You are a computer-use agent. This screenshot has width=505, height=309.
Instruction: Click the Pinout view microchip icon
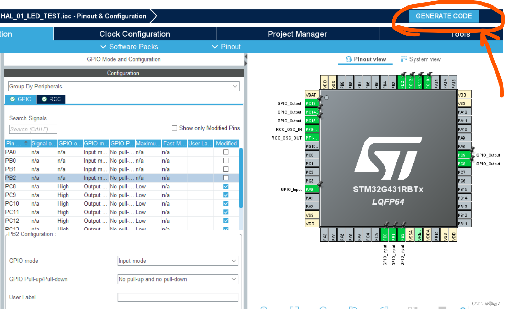tap(348, 59)
